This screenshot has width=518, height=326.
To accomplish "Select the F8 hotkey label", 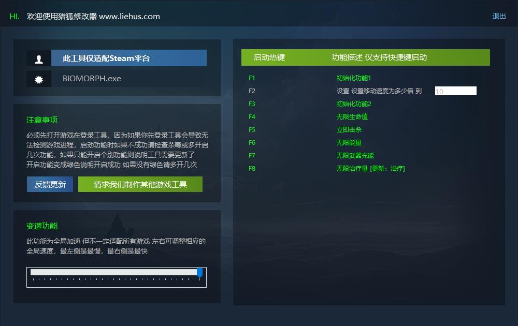I will [x=252, y=168].
